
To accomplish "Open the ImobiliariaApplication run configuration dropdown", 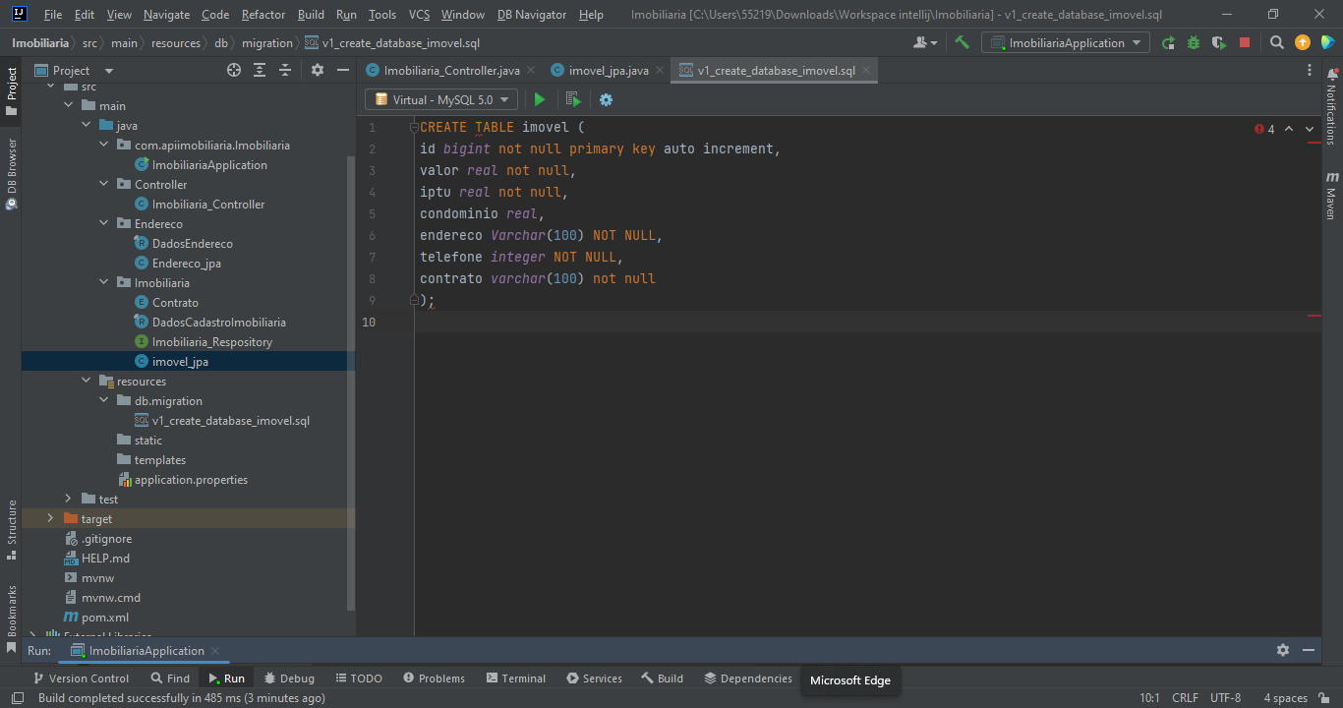I will click(x=1066, y=42).
